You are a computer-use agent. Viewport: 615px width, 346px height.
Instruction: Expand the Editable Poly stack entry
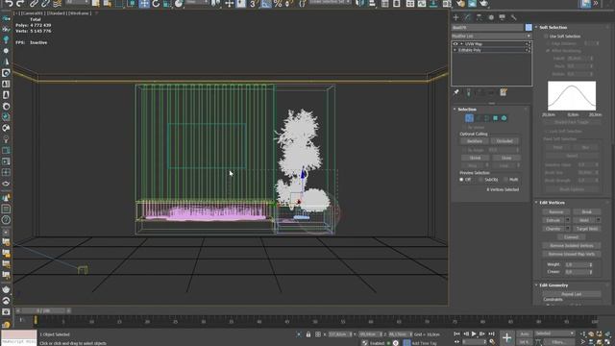[x=455, y=50]
